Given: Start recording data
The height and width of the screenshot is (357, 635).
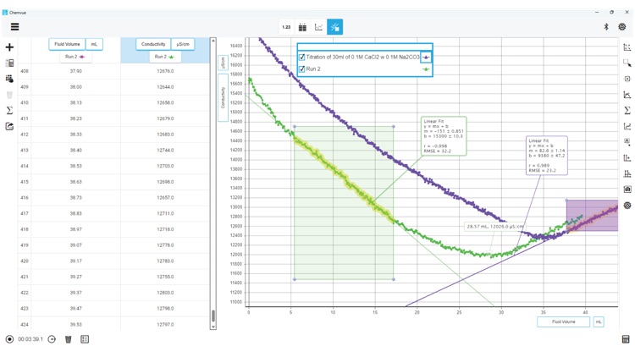Looking at the screenshot, I should tap(9, 339).
